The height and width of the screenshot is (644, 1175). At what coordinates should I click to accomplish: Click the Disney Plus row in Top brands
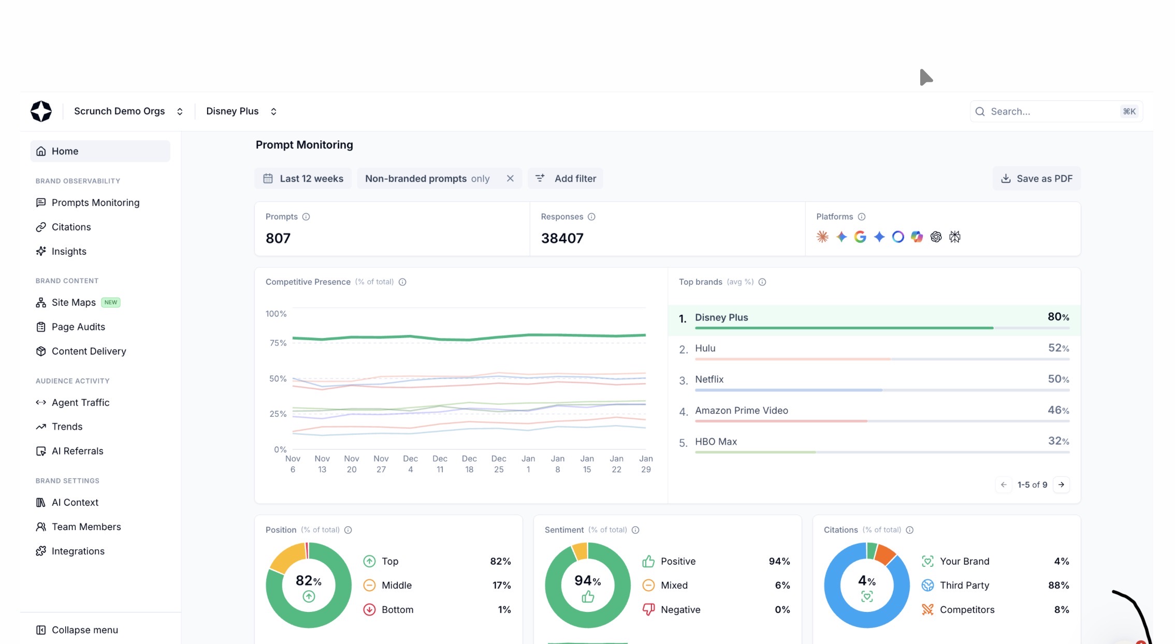pos(874,320)
